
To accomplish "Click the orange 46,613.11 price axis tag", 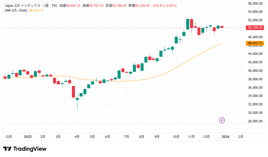I will (x=255, y=43).
